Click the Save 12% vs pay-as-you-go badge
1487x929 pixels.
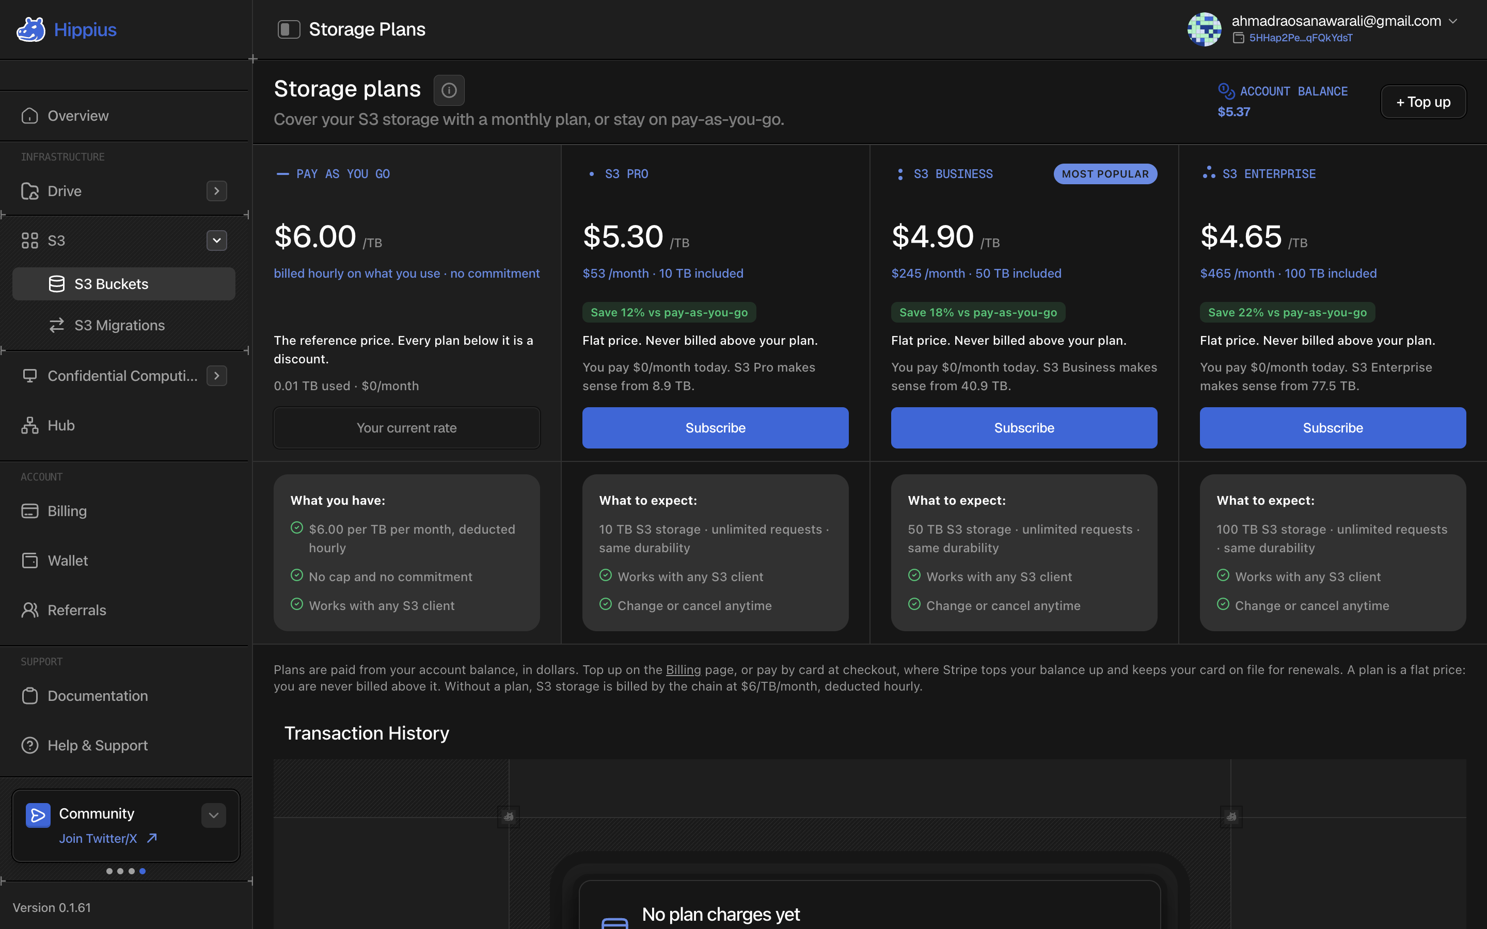(669, 312)
